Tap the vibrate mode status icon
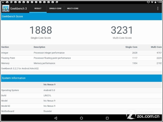 pos(148,2)
